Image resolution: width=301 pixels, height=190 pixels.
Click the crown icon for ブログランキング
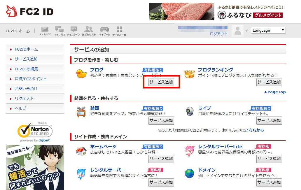click(189, 74)
